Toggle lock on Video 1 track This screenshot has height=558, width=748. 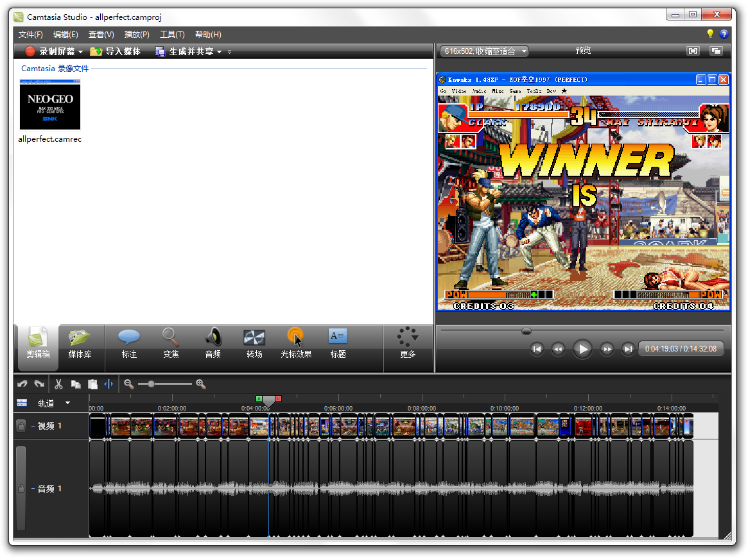[21, 426]
